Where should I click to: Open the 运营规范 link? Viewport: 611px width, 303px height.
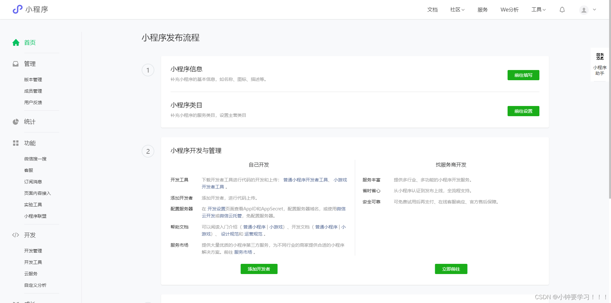253,234
